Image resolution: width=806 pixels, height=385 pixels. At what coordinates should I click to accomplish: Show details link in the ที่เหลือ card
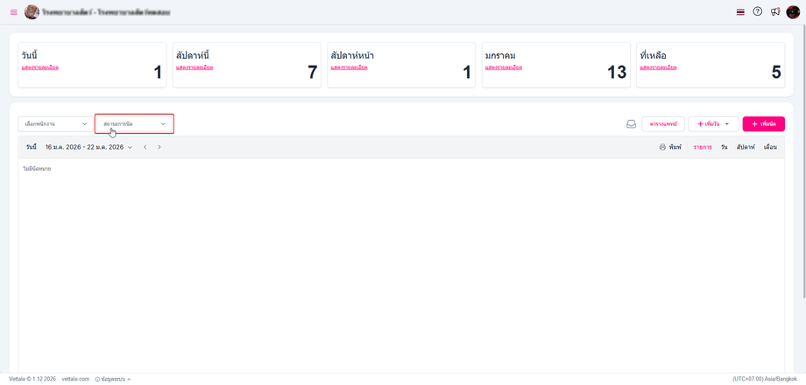[x=659, y=67]
